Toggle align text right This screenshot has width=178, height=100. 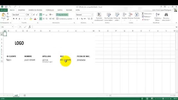point(46,19)
